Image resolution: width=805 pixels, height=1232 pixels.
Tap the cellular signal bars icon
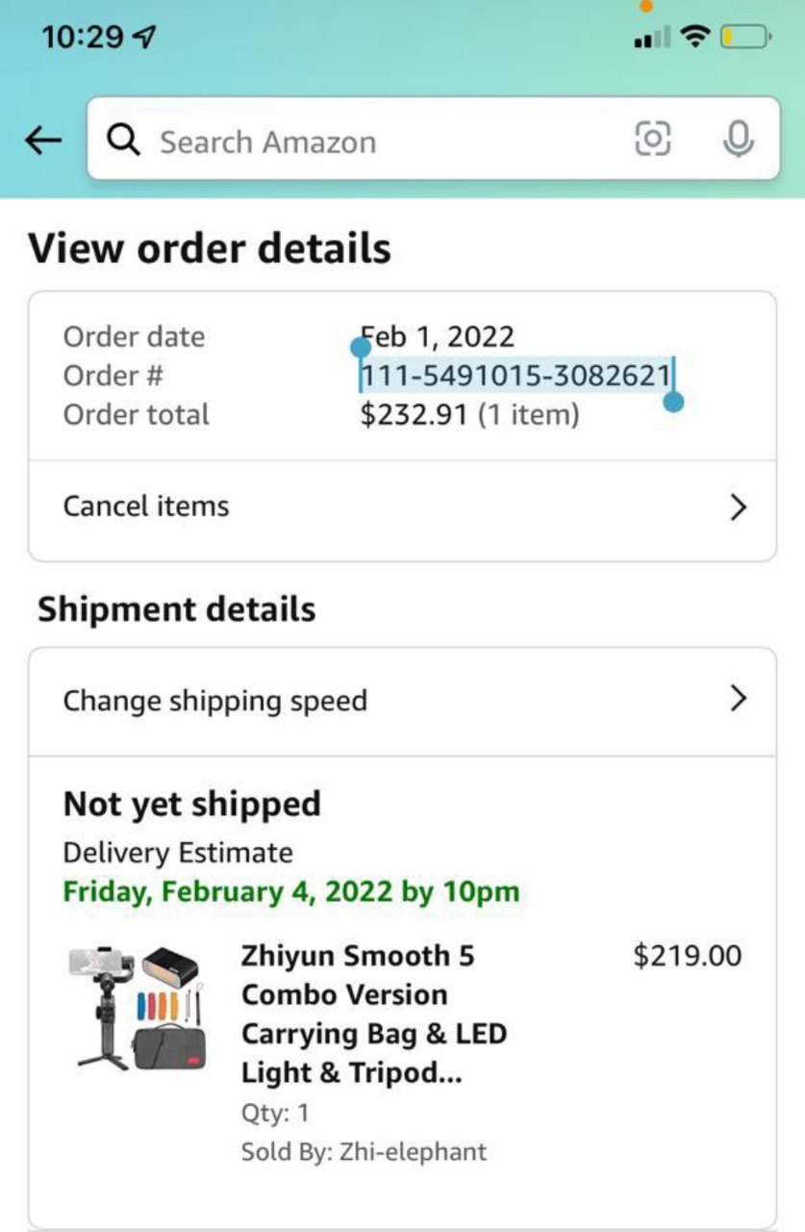coord(652,38)
